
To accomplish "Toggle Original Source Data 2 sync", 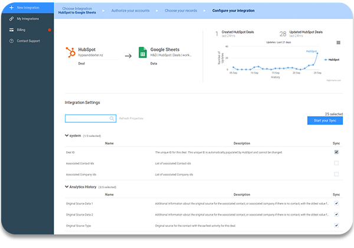I will coord(336,214).
